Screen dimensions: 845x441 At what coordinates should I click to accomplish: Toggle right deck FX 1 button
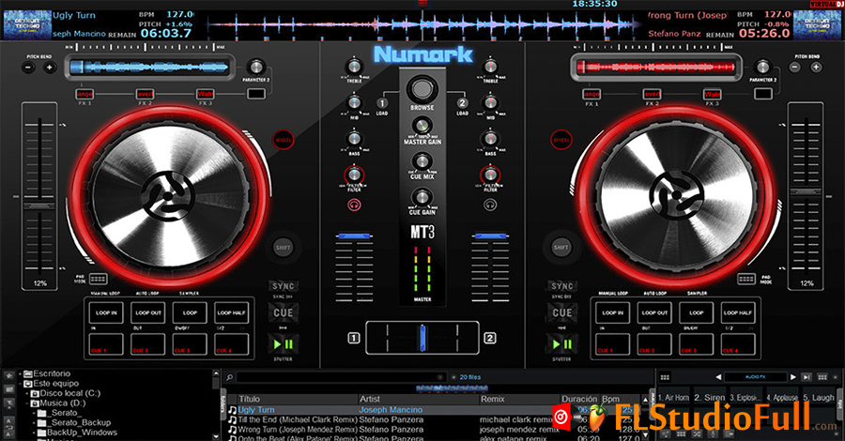click(x=591, y=94)
